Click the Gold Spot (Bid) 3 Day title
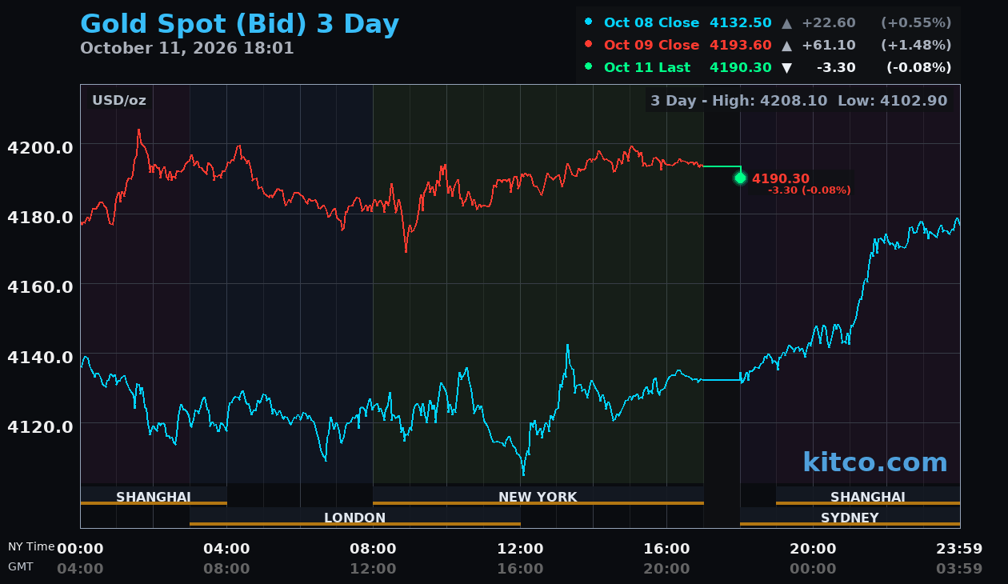Image resolution: width=1008 pixels, height=584 pixels. click(x=239, y=24)
